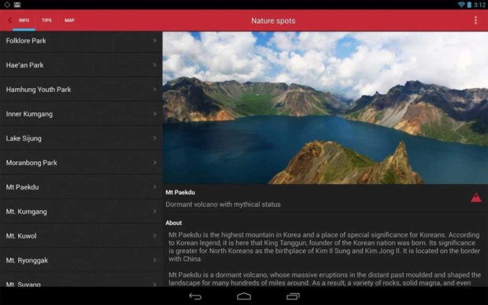Select Mt. Kumgang in the list
Image resolution: width=488 pixels, height=305 pixels.
tap(81, 211)
